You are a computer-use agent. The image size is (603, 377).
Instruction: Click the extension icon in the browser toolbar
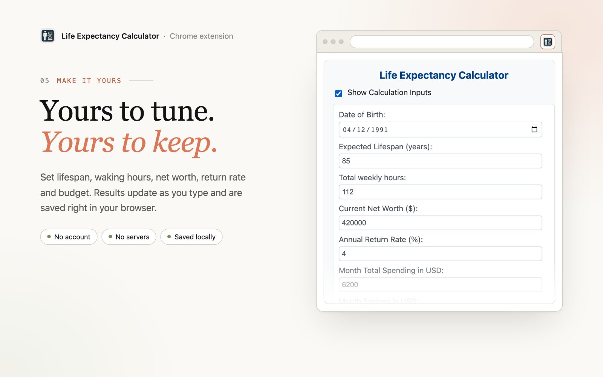(548, 42)
